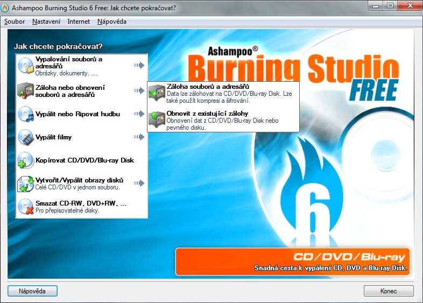
Task: Click the burn files and folders disc icon
Action: [26, 65]
